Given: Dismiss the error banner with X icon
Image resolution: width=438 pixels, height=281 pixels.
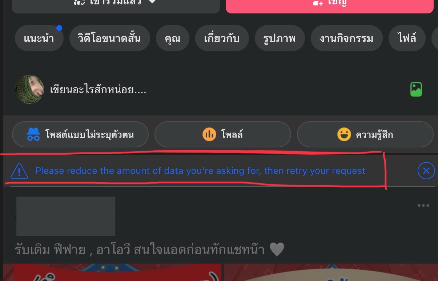Looking at the screenshot, I should [426, 171].
